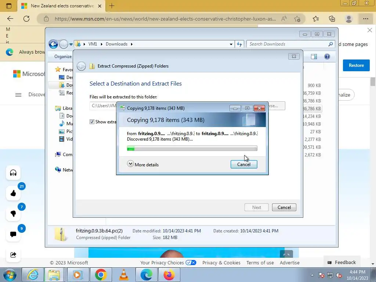Toggle the Explorer preview pane icon
This screenshot has height=282, width=376.
click(314, 57)
